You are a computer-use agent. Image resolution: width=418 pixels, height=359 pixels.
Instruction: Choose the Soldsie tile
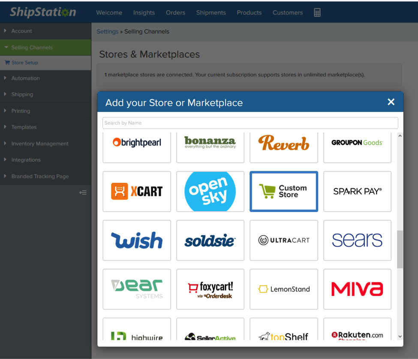click(x=211, y=240)
